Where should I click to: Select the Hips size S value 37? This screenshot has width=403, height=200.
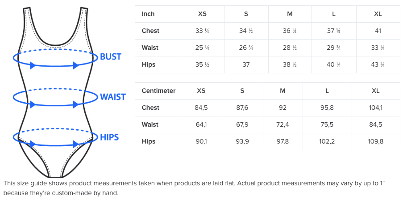click(x=246, y=64)
